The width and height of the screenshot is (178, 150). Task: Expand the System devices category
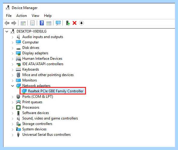[12, 130]
